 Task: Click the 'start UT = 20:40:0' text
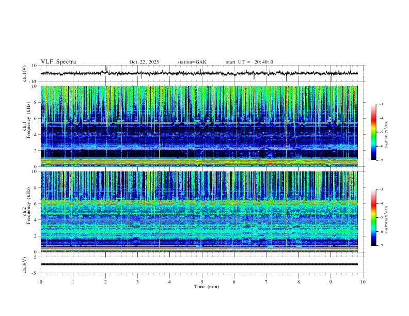(249, 62)
